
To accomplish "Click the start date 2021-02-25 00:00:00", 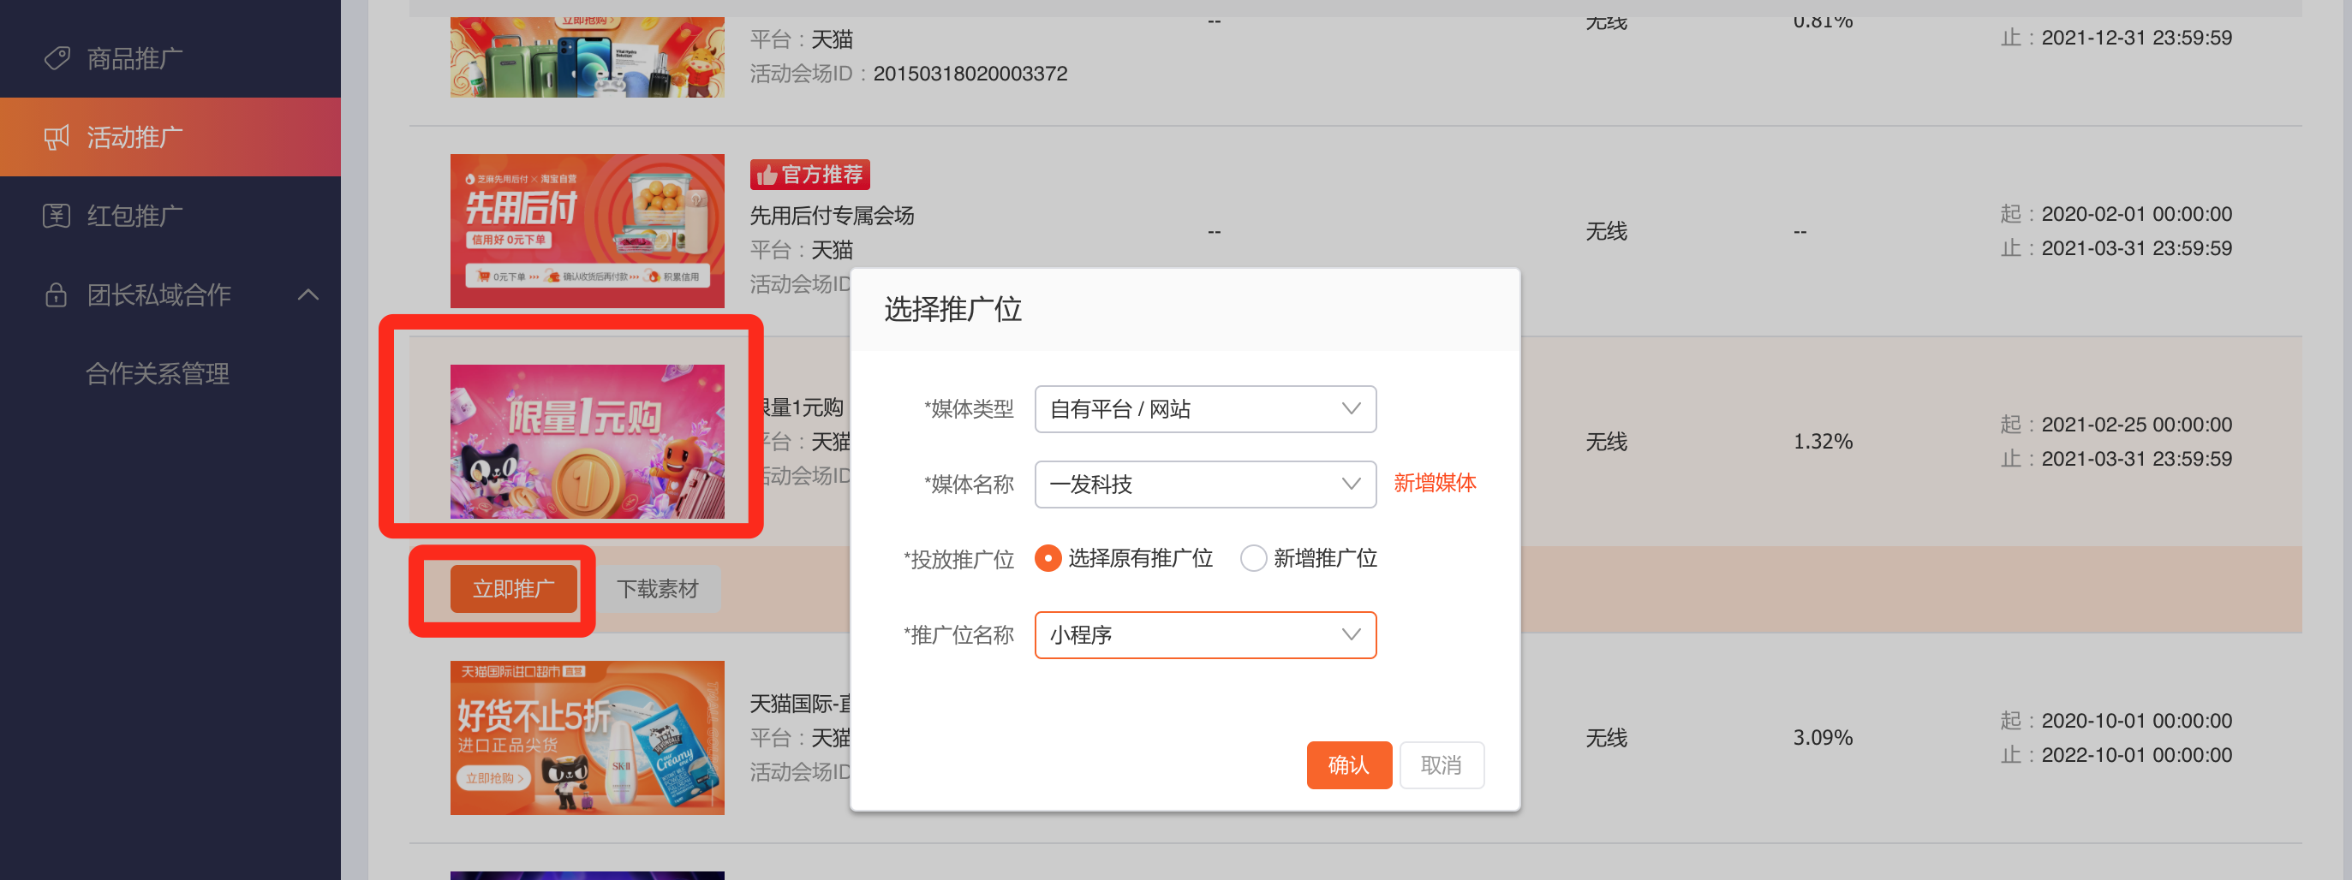I will 2135,425.
